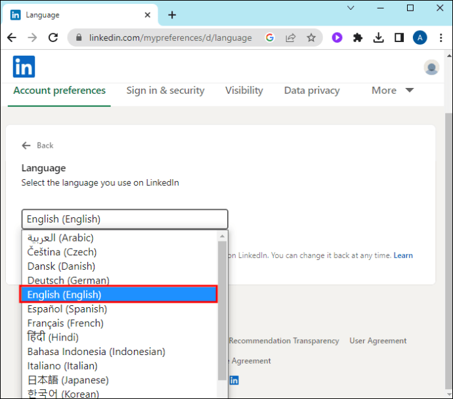This screenshot has width=453, height=399.
Task: Open Chrome three-dot menu
Action: coord(441,37)
